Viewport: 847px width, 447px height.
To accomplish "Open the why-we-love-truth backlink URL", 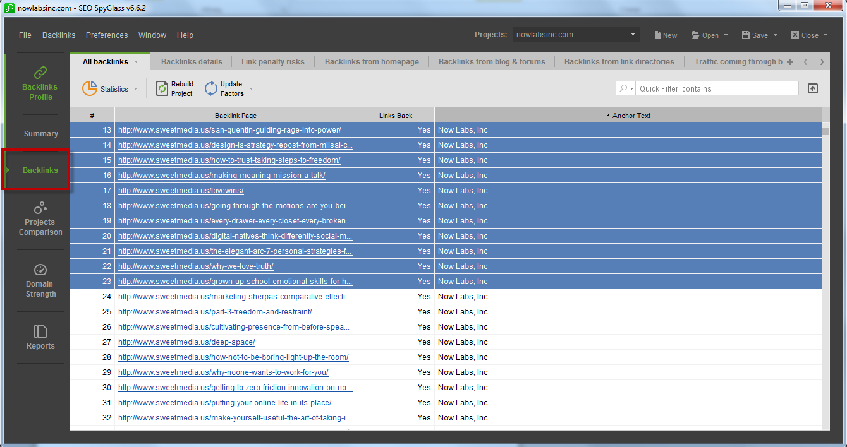I will pos(196,266).
